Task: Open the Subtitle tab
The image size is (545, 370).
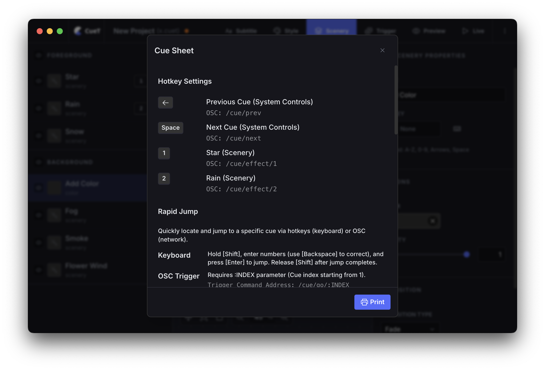Action: point(241,31)
